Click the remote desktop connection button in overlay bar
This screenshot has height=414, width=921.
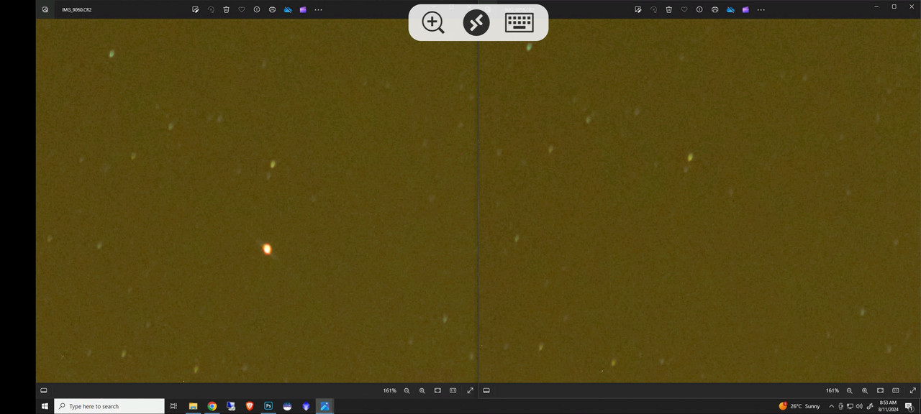476,22
